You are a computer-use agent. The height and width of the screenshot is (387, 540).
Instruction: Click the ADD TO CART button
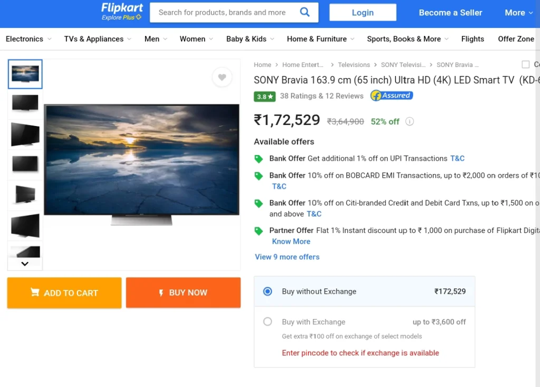(x=64, y=293)
